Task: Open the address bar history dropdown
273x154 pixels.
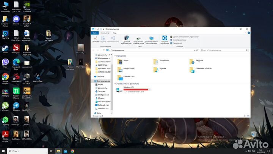Action: (195, 50)
